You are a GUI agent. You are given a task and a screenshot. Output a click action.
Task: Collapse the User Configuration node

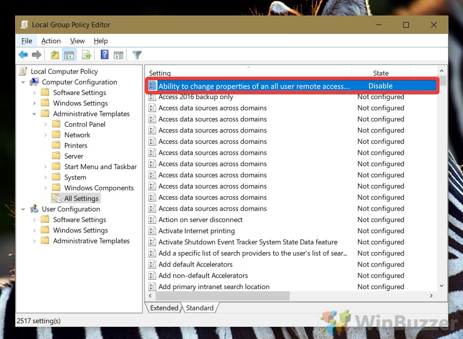23,209
